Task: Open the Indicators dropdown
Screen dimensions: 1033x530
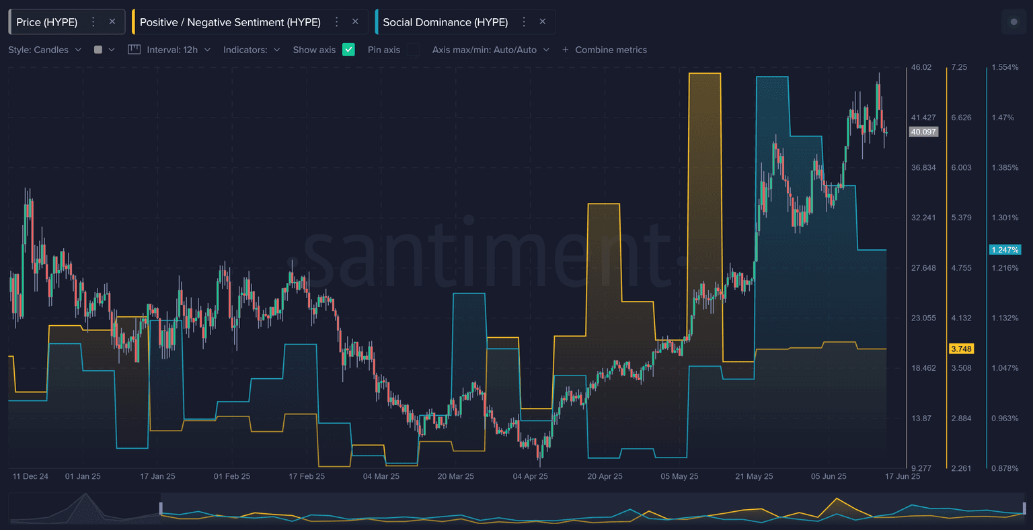Action: click(252, 50)
